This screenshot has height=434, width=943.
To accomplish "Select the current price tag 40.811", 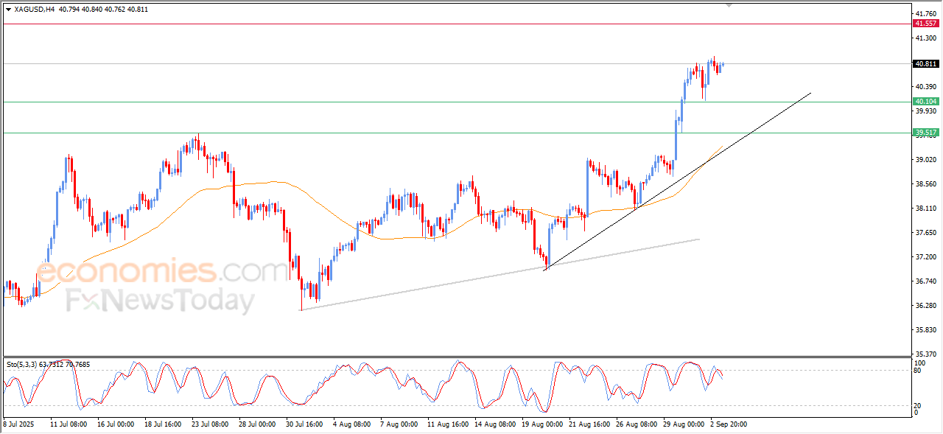I will tap(925, 64).
